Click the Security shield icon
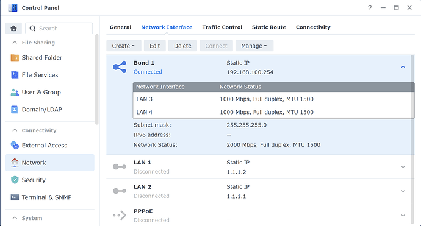This screenshot has width=421, height=226. point(15,180)
